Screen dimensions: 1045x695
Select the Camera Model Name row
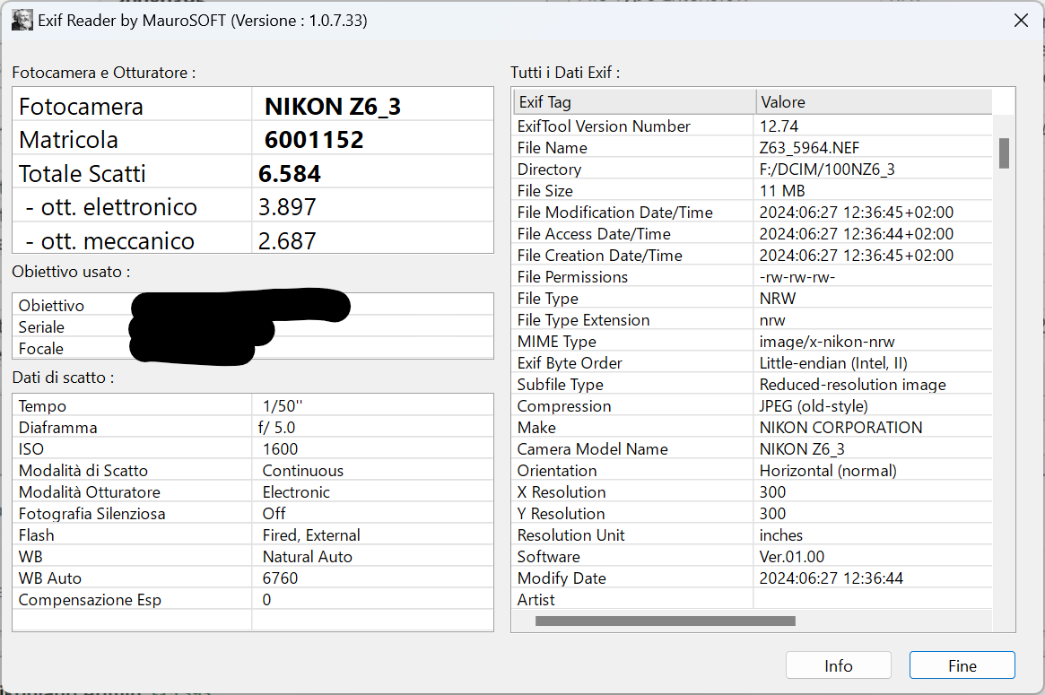click(x=753, y=449)
